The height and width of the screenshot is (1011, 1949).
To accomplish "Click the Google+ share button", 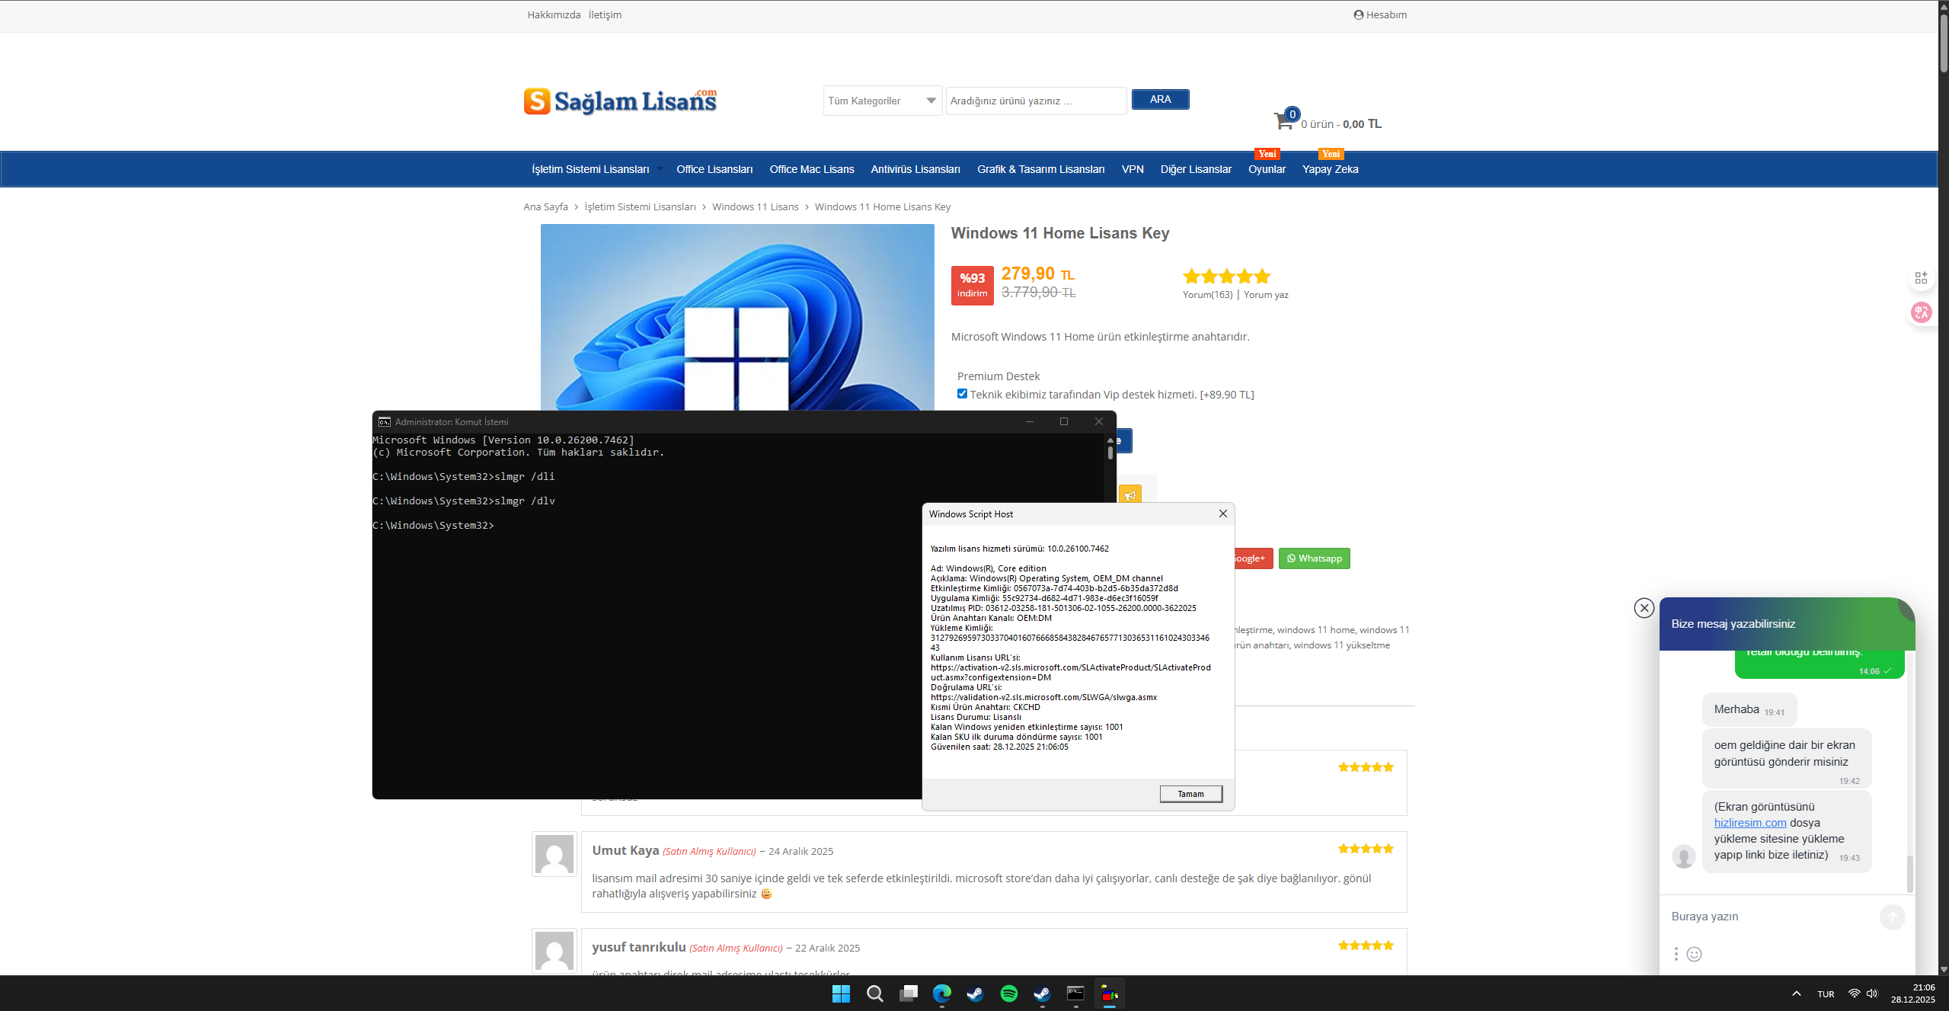I will pos(1253,558).
